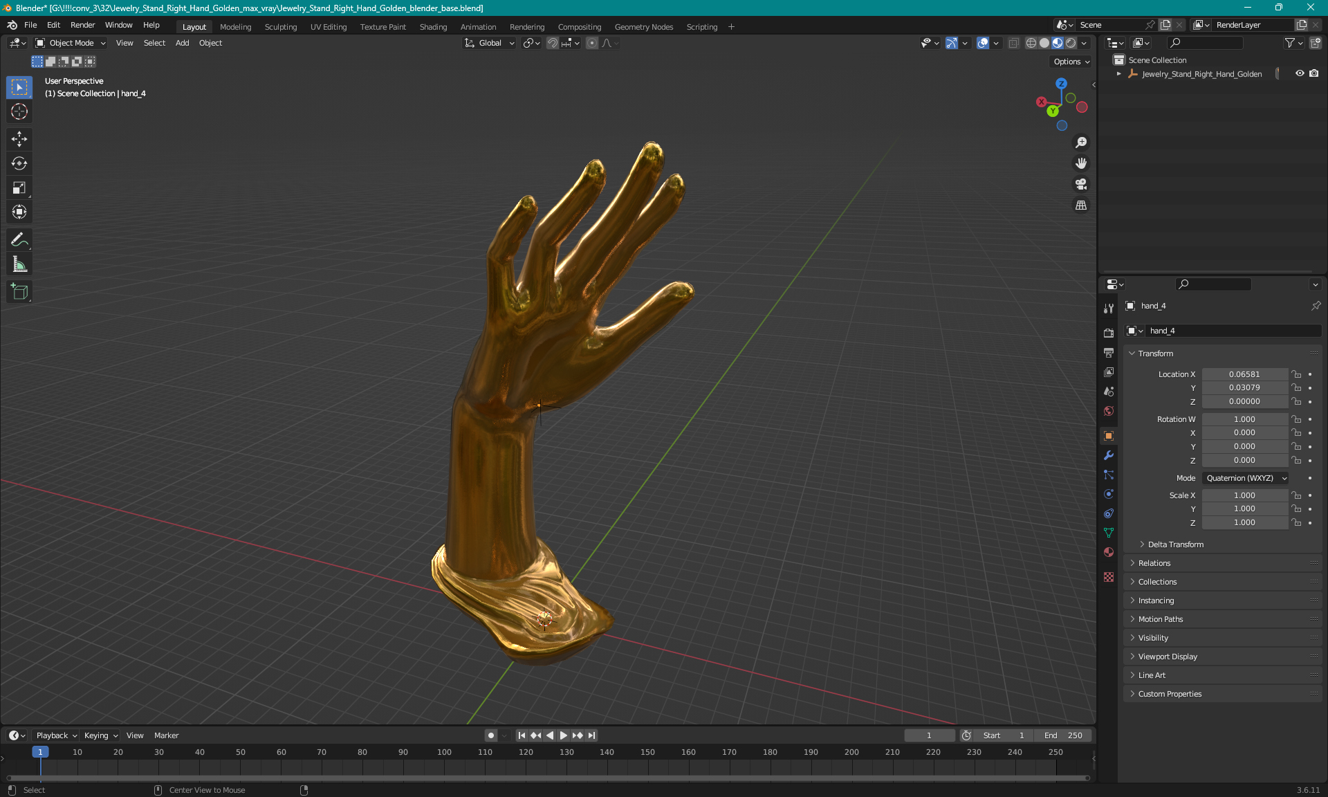
Task: Open rotation Mode Quaternion dropdown
Action: click(1246, 478)
